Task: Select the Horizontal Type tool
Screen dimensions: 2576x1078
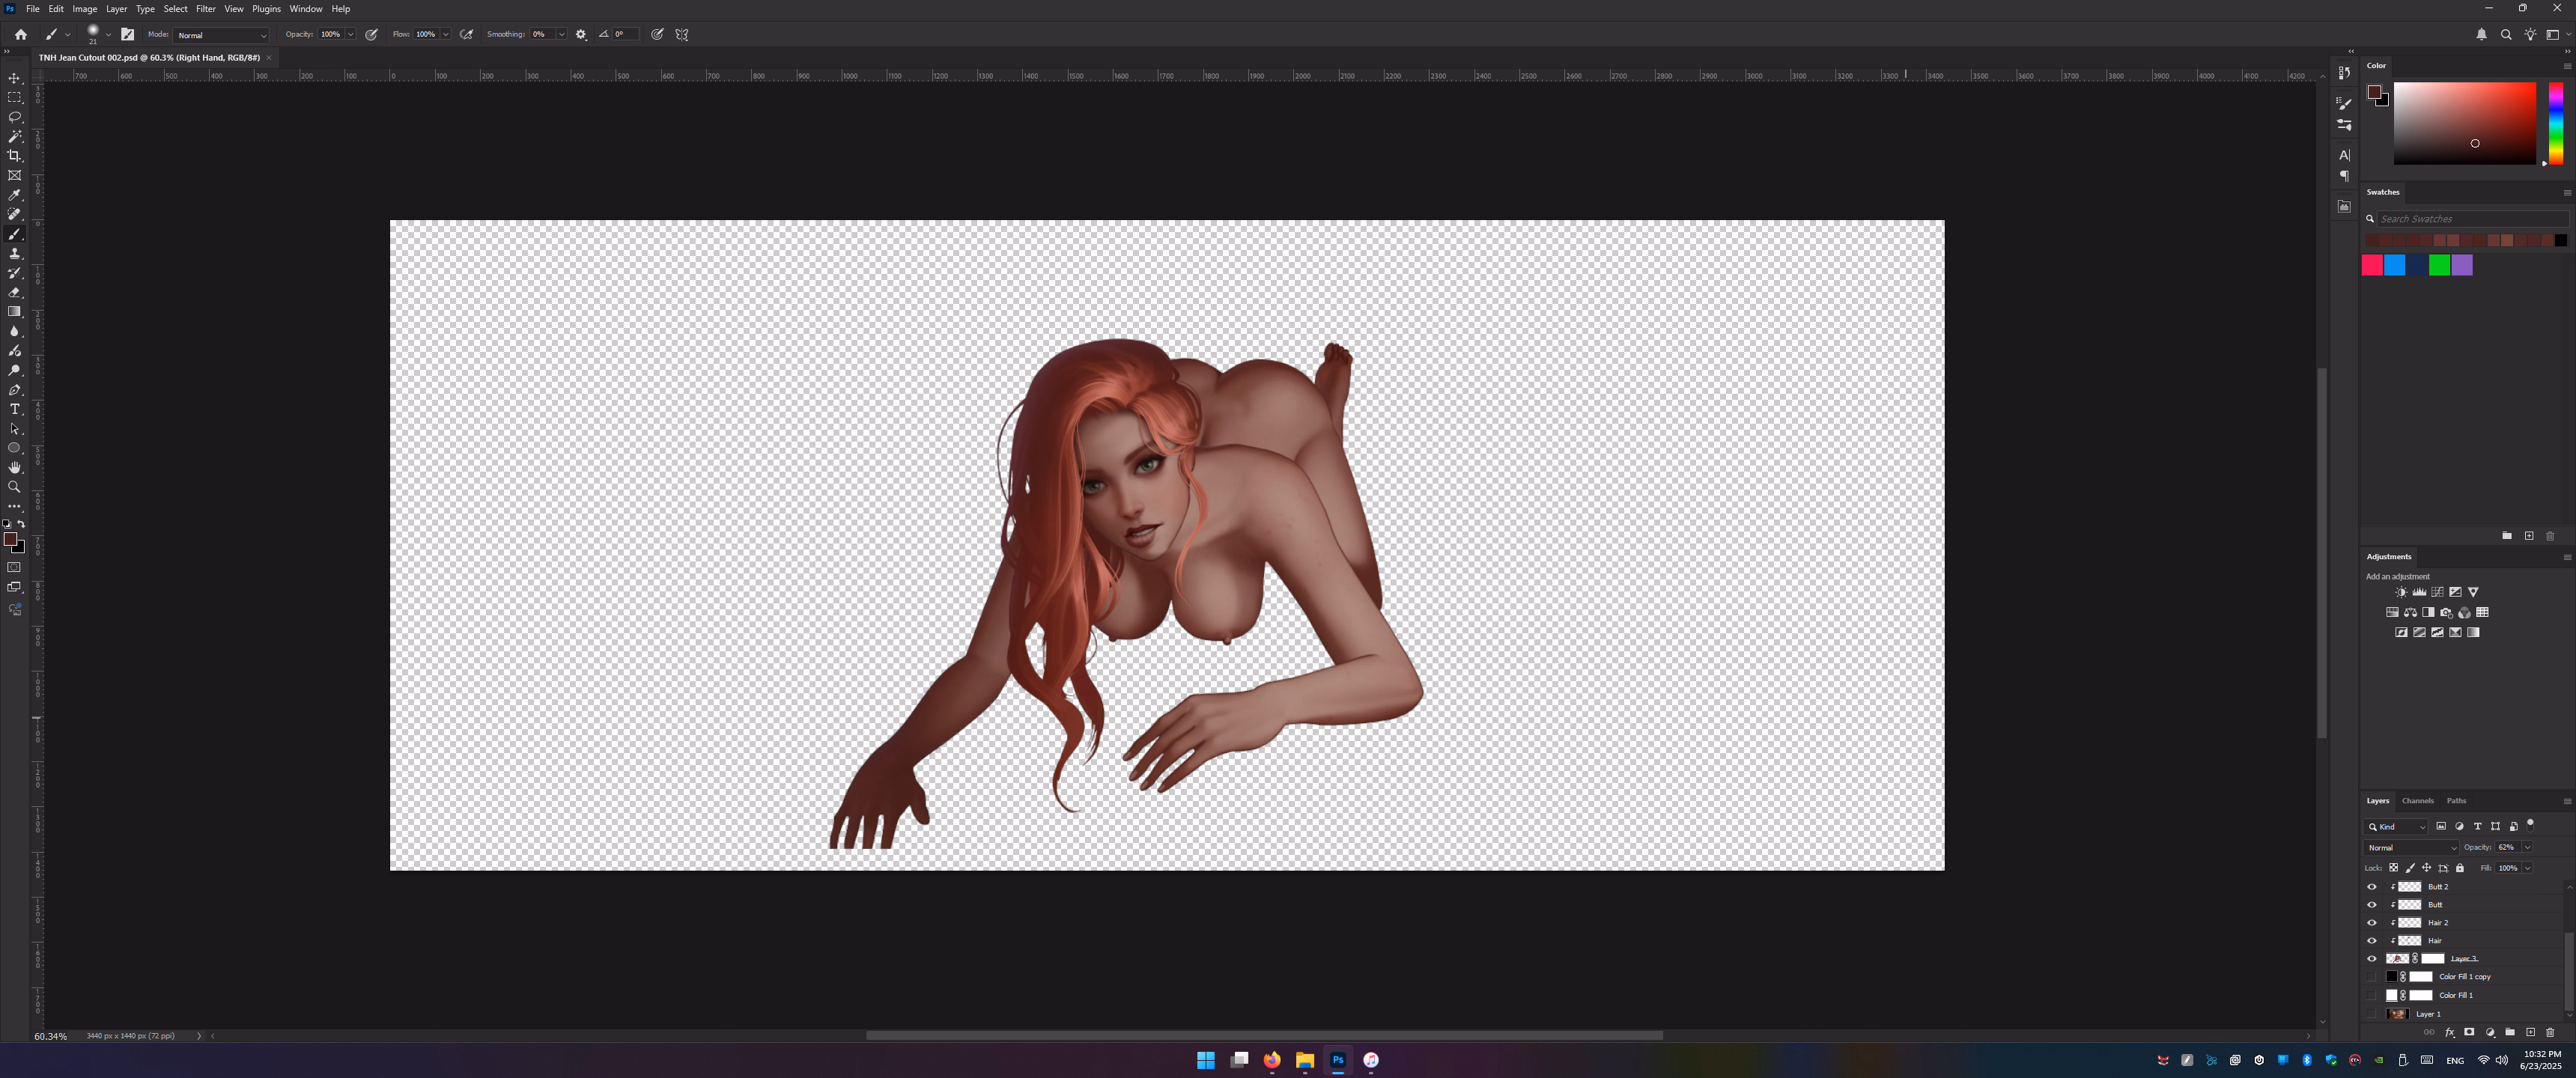Action: coord(14,409)
